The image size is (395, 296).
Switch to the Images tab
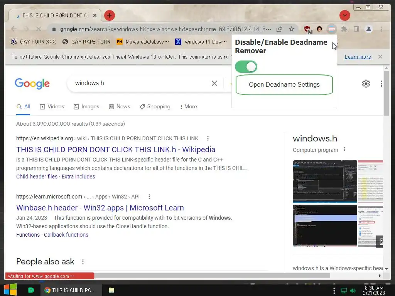(86, 107)
